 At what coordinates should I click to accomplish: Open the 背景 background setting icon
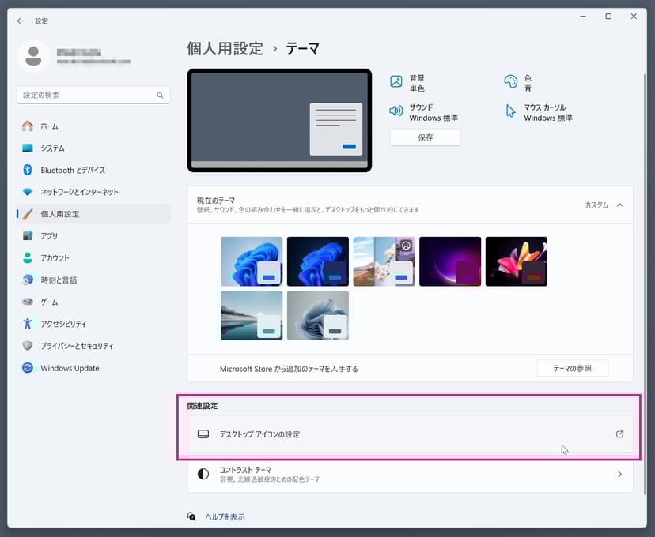tap(396, 82)
